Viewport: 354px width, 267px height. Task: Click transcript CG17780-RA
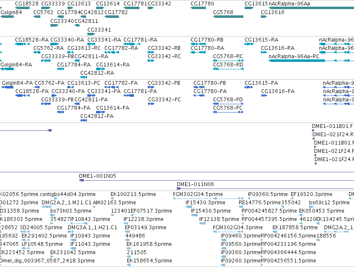click(198, 52)
